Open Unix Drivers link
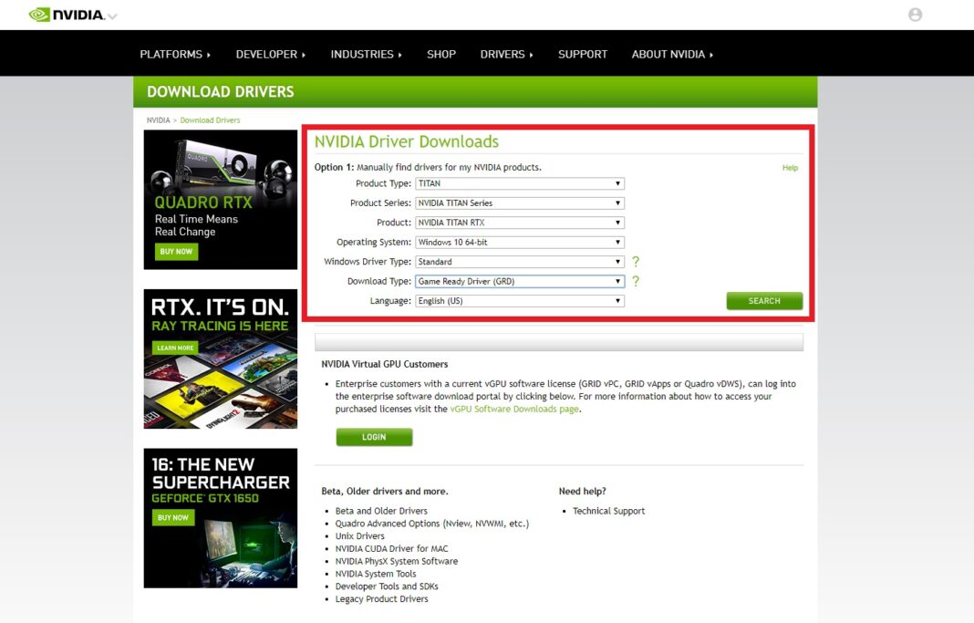 click(359, 536)
